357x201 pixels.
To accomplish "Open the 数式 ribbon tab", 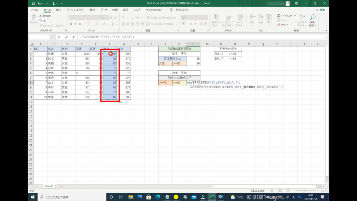I will click(92, 10).
